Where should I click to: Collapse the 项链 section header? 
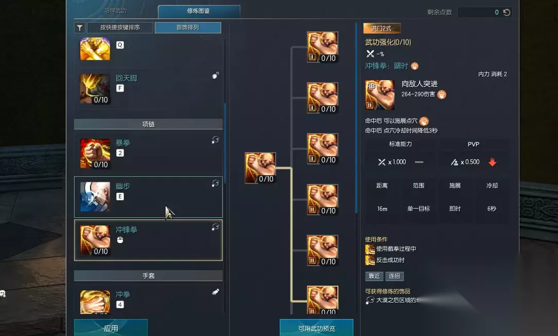point(148,124)
